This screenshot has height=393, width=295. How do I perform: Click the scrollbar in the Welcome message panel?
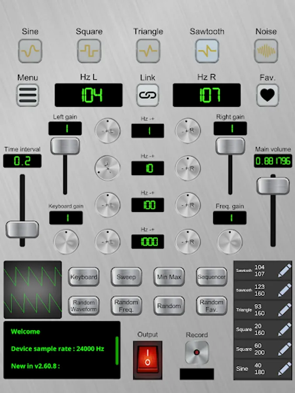pos(117,350)
